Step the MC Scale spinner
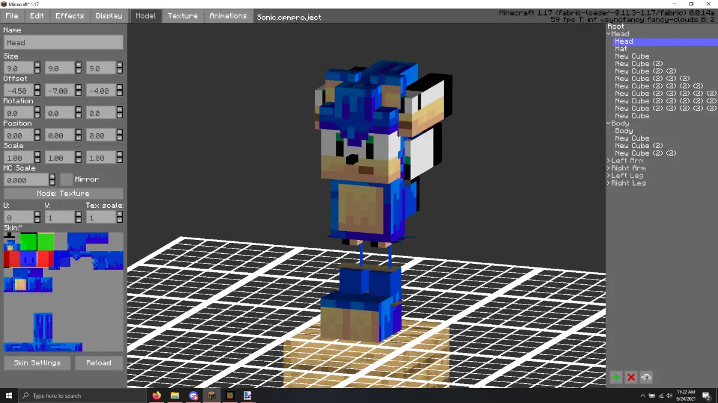 pos(53,180)
